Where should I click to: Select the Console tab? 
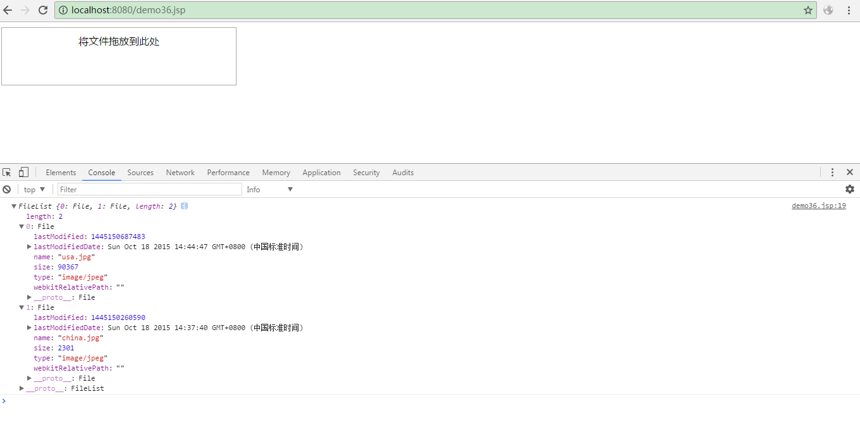[102, 173]
